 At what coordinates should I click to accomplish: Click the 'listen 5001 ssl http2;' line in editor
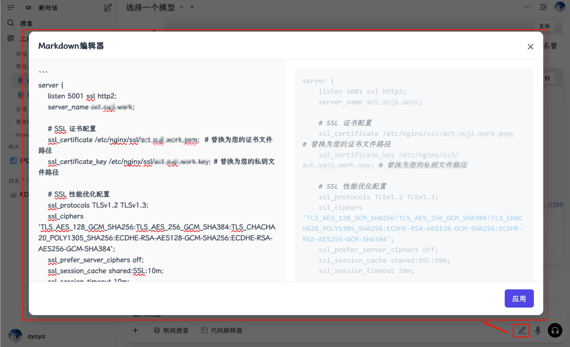coord(82,96)
